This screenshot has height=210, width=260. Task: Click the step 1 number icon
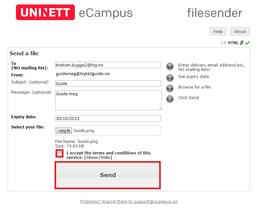point(170,66)
